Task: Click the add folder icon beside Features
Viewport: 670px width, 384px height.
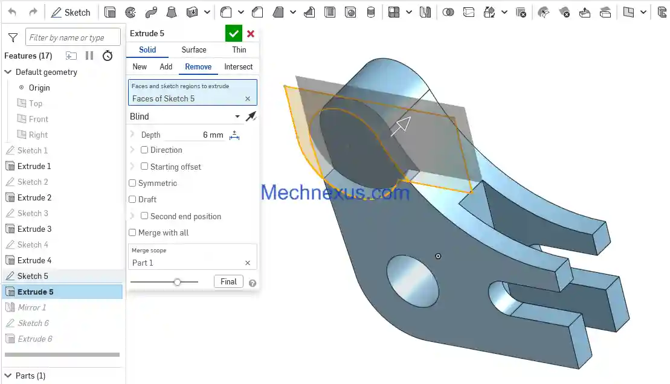Action: 71,56
